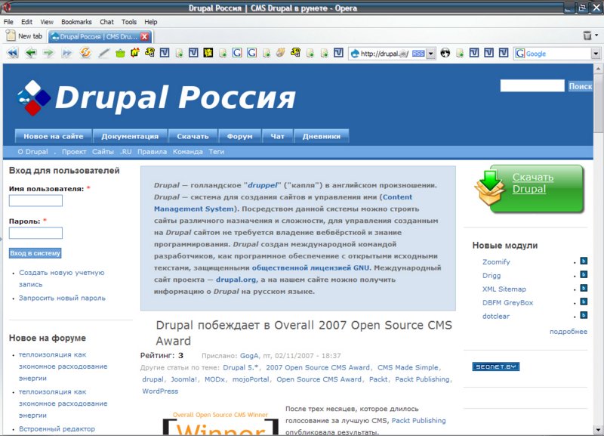Open the Новое на сайте navigation tab
The image size is (604, 436).
pos(54,136)
